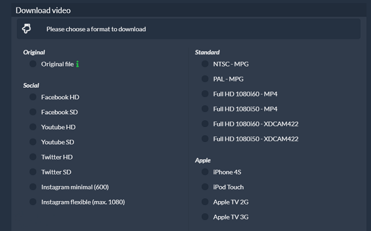Select the Twitter SD radio button
This screenshot has height=231, width=371.
[x=33, y=172]
